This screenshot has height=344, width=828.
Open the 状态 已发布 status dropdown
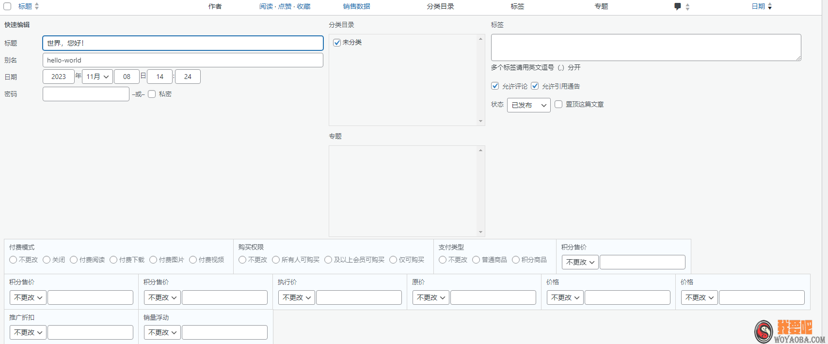click(x=529, y=105)
